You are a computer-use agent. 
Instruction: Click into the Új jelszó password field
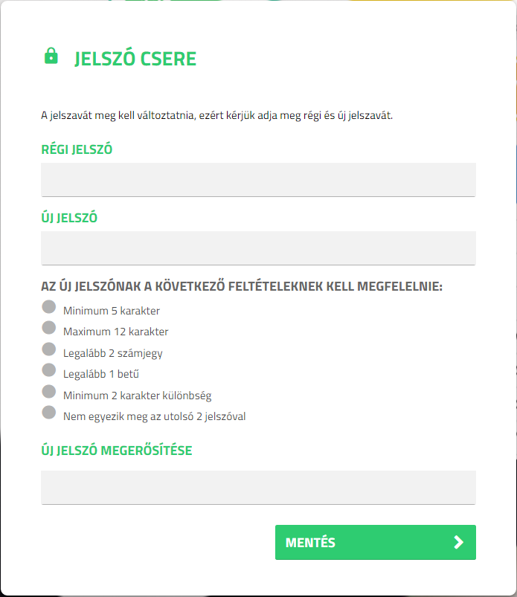click(258, 248)
